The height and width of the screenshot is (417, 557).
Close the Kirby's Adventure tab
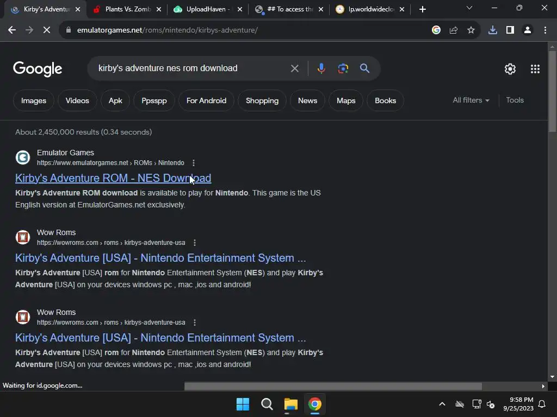click(78, 9)
